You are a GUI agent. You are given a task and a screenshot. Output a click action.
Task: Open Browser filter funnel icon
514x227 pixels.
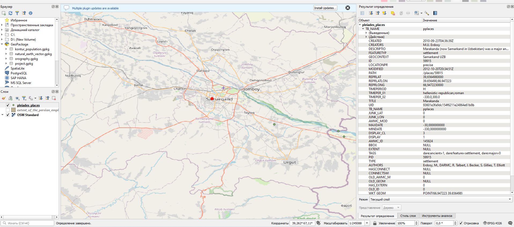17,13
